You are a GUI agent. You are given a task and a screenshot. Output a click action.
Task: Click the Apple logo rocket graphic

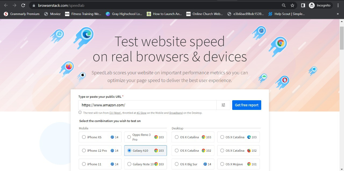pyautogui.click(x=81, y=76)
